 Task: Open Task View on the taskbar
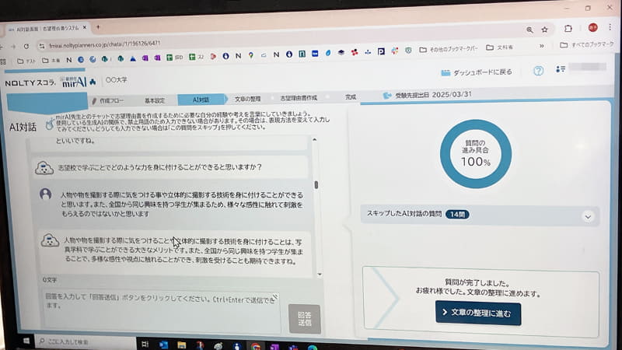point(145,345)
